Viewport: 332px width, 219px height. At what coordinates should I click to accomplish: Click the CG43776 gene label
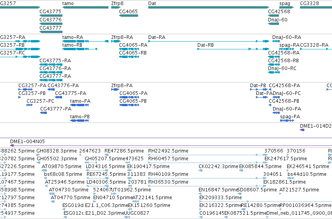pyautogui.click(x=50, y=19)
